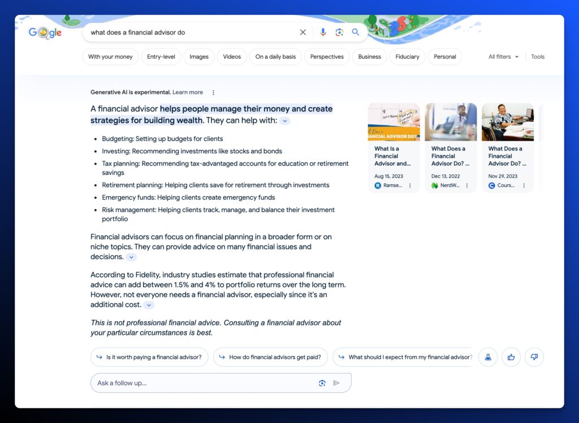Select the Images filter tab

pyautogui.click(x=199, y=57)
